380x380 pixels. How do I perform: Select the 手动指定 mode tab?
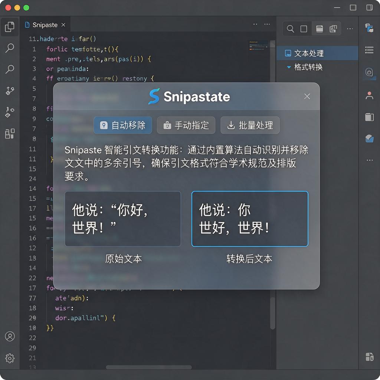click(186, 125)
